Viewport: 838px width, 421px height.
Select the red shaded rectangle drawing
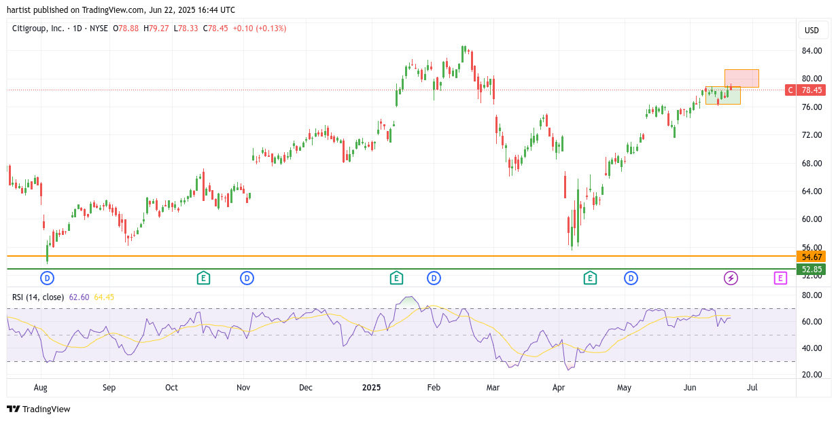741,78
